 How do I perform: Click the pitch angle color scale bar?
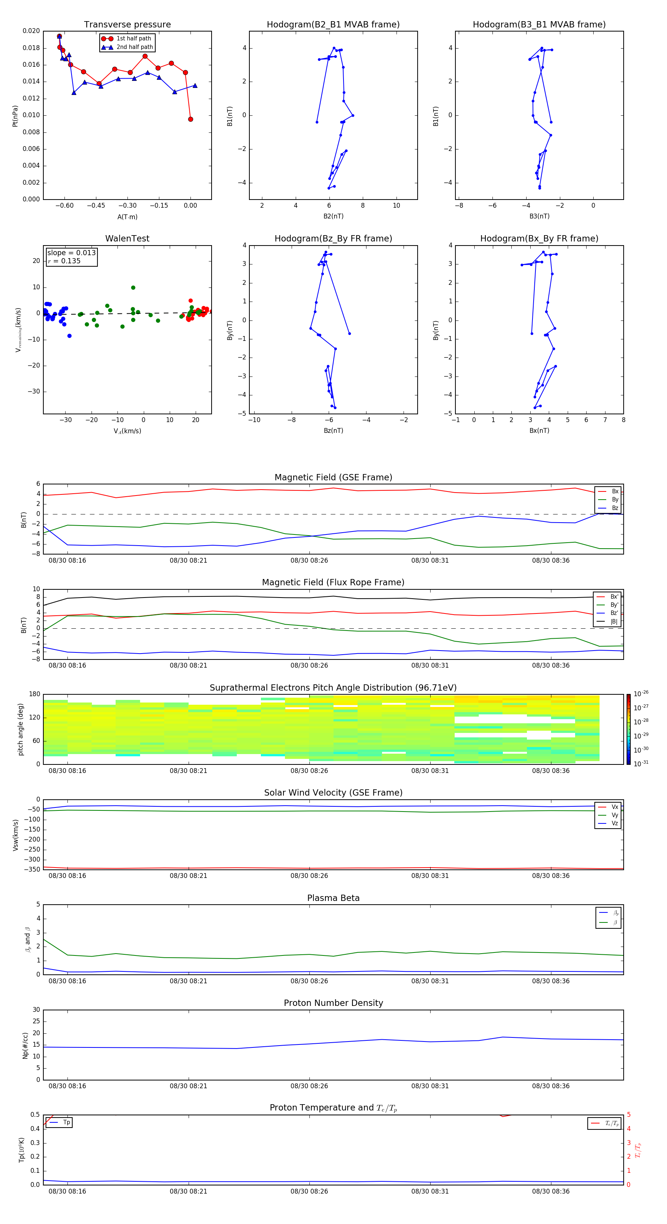pos(628,729)
